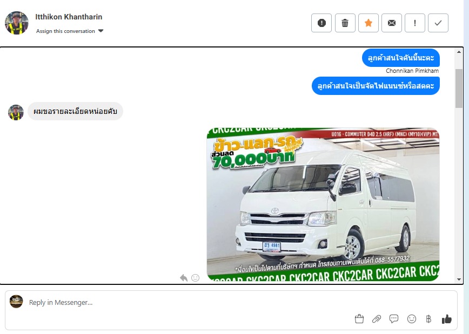The height and width of the screenshot is (334, 469).
Task: Mark conversation as spam icon
Action: pos(321,23)
